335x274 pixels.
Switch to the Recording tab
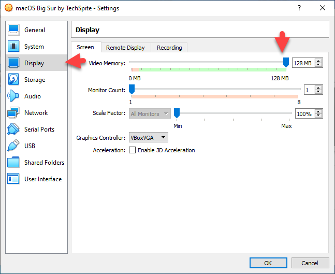click(x=169, y=48)
